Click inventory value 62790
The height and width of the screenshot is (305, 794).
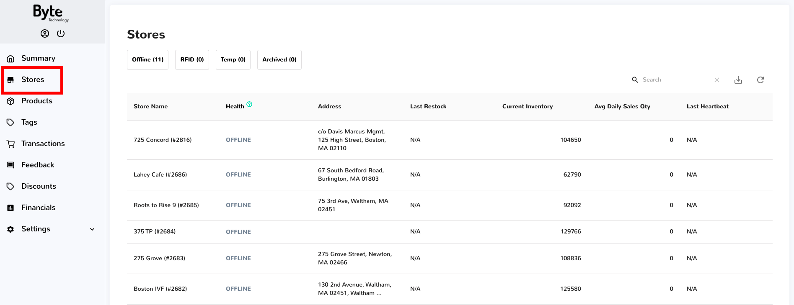point(572,175)
